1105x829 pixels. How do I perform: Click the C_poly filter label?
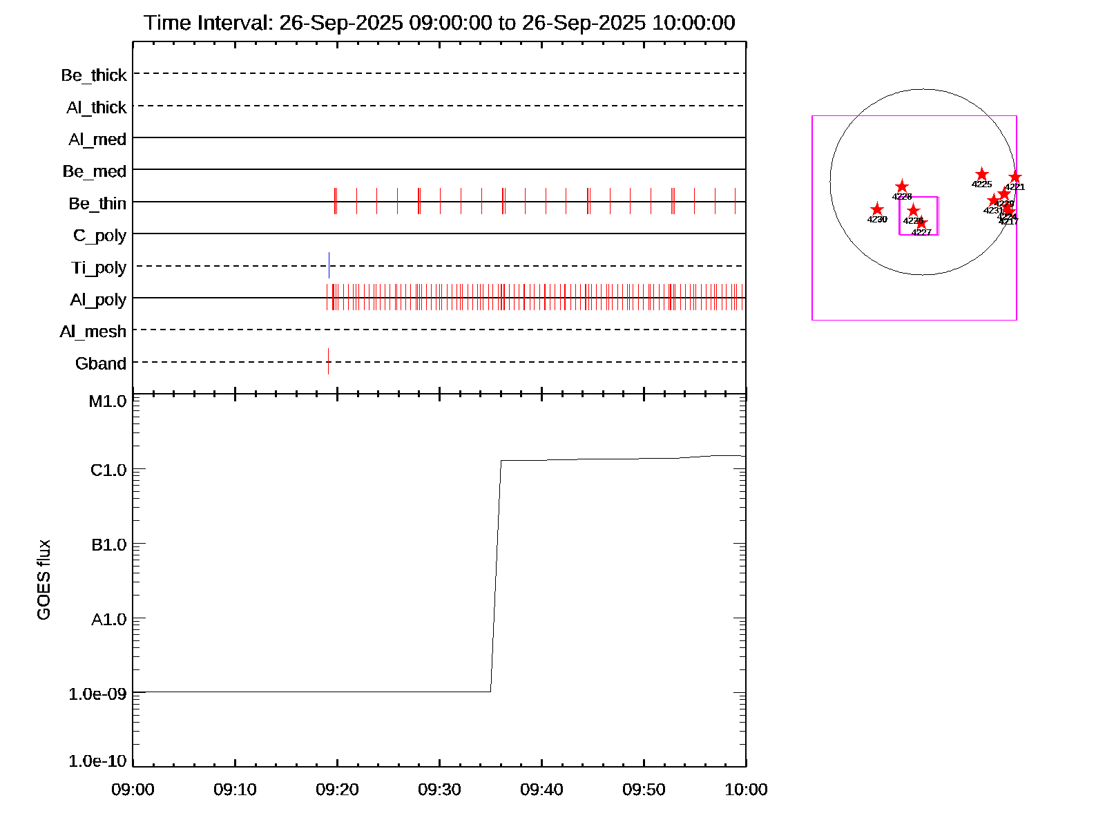[99, 236]
